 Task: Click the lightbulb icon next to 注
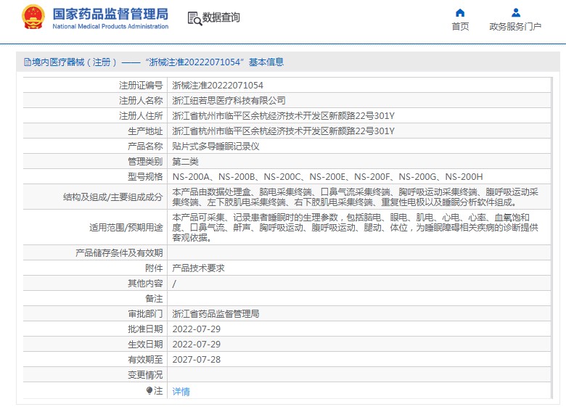coord(149,391)
